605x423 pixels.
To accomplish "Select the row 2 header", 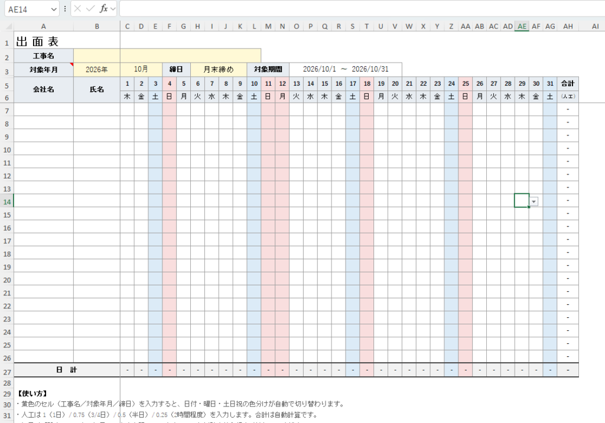I will (x=7, y=57).
